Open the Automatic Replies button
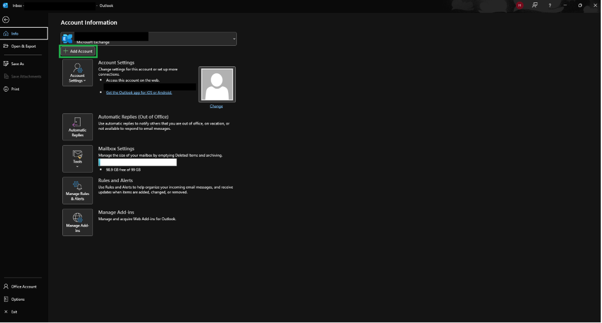 pyautogui.click(x=78, y=127)
